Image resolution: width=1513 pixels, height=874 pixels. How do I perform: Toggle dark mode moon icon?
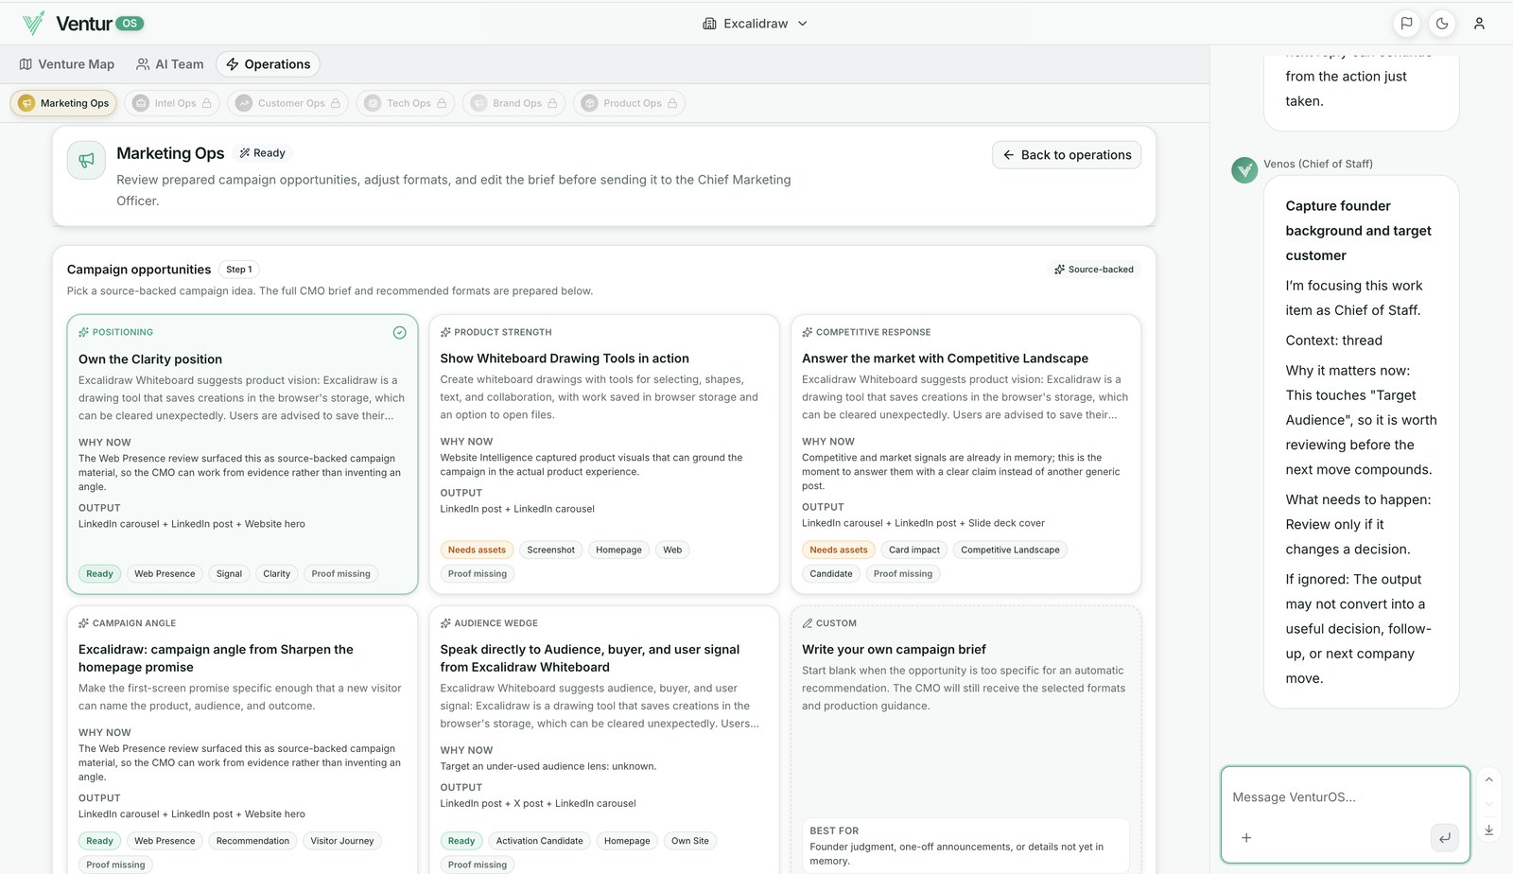tap(1442, 24)
